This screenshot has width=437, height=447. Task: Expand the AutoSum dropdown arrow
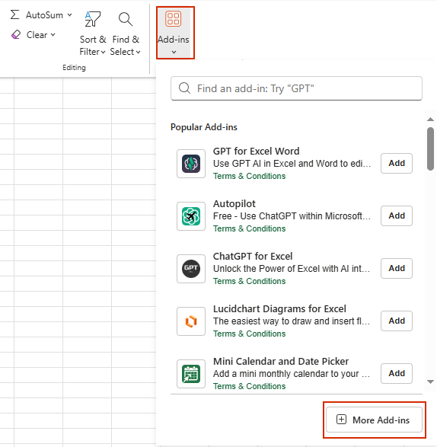tap(69, 14)
